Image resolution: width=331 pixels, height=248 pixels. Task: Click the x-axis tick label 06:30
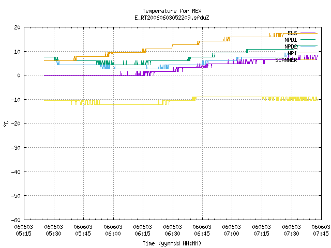(x=172, y=234)
